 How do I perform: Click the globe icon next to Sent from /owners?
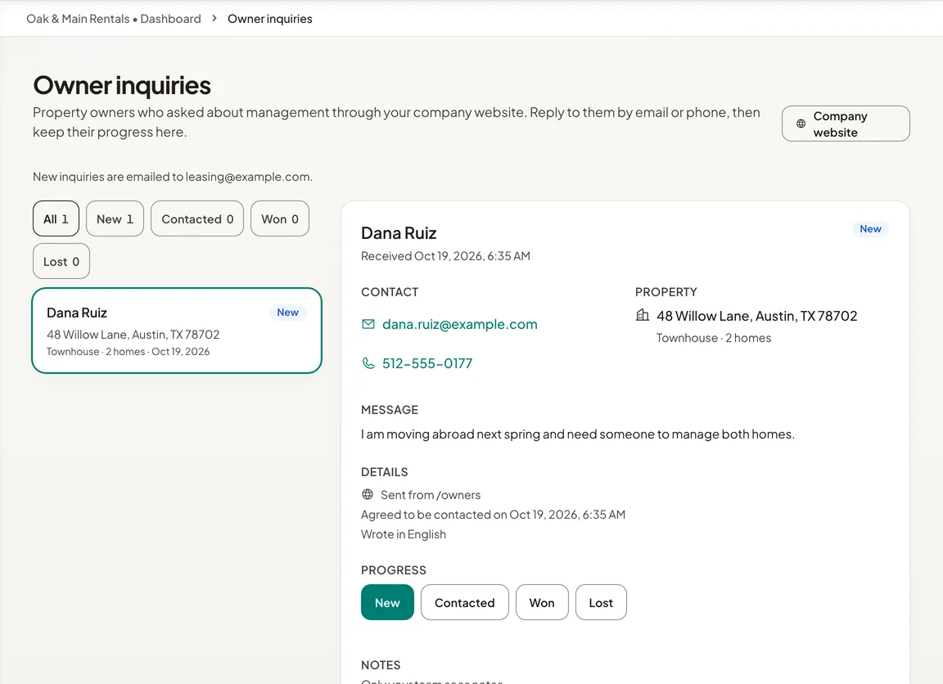[x=368, y=495]
